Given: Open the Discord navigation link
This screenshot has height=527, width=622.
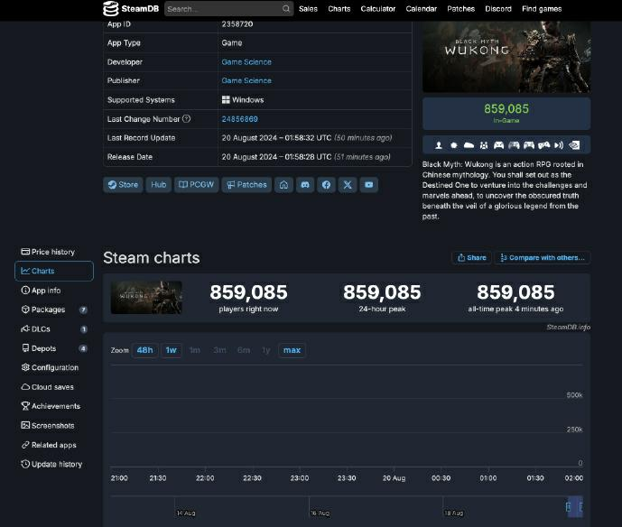Looking at the screenshot, I should pos(498,9).
